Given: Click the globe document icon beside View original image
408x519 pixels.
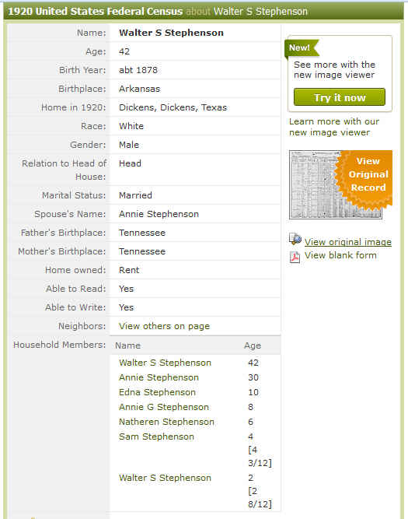Looking at the screenshot, I should [295, 239].
